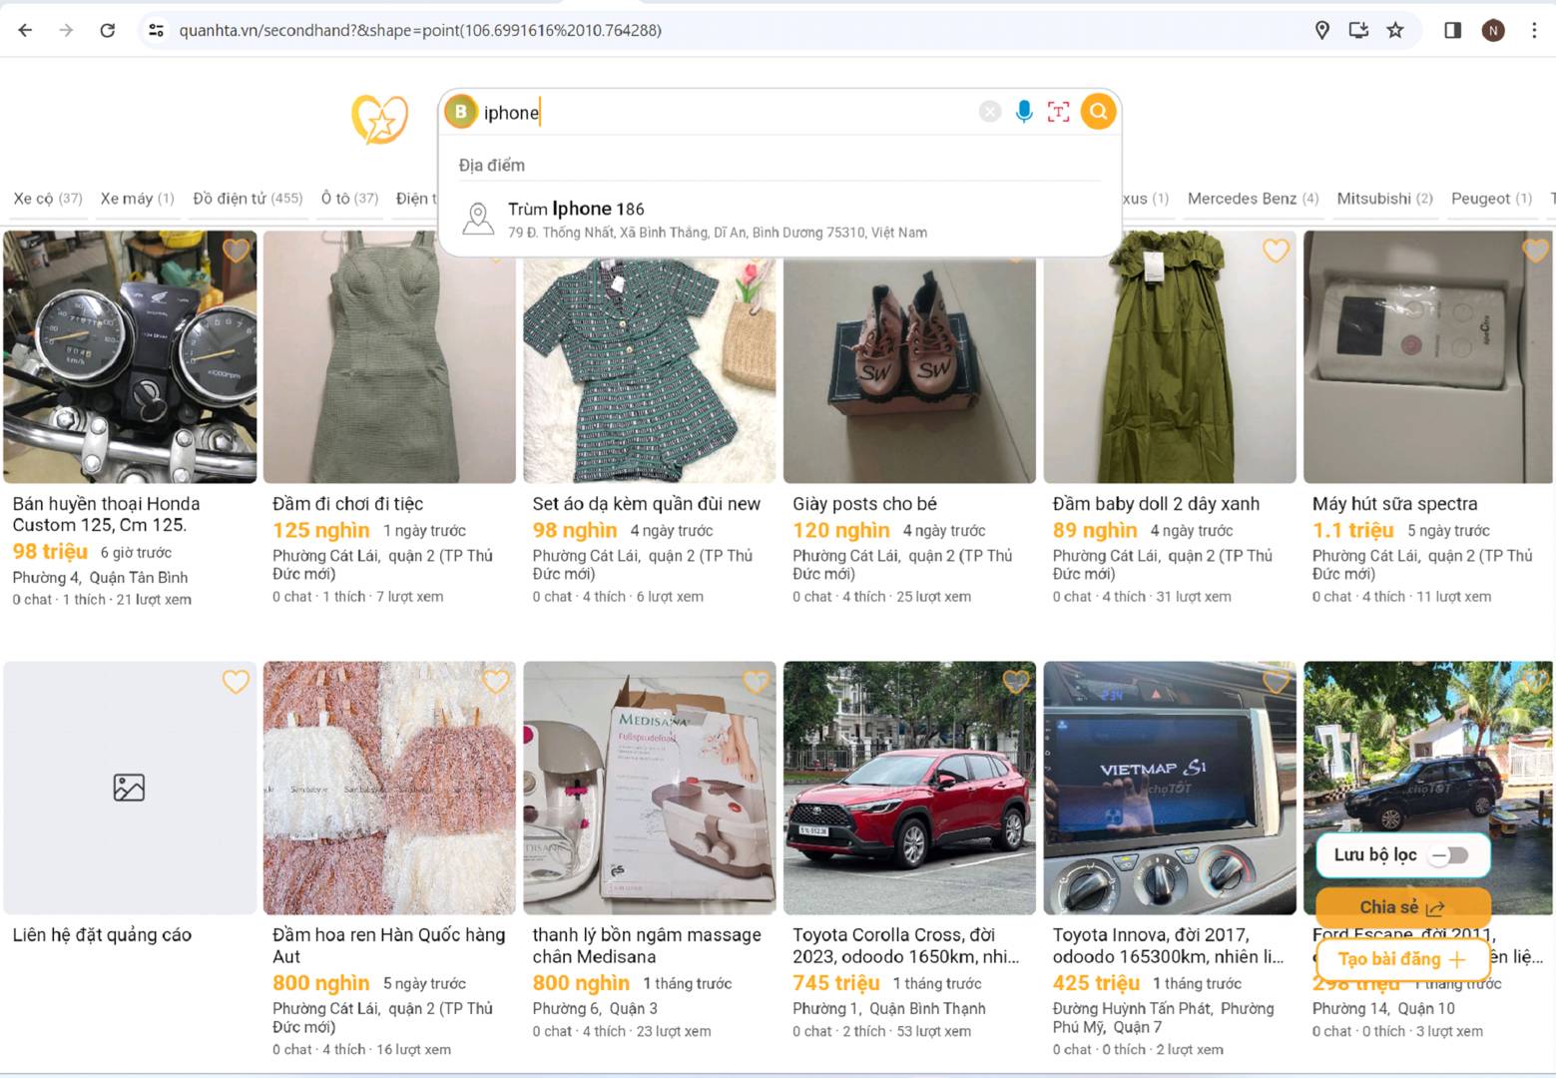Open the Set áo dạ kèm quần đùi title
Viewport: 1556px width, 1078px height.
click(646, 504)
